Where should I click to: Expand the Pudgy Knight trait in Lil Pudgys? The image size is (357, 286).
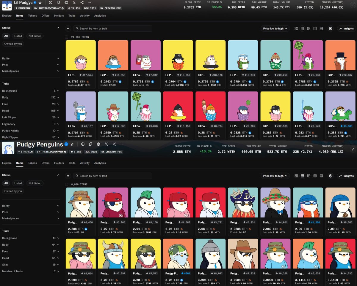31,131
